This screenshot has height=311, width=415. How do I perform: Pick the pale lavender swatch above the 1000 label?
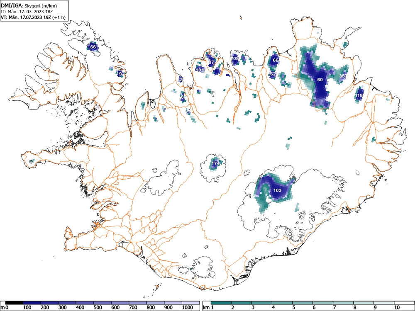[190, 303]
